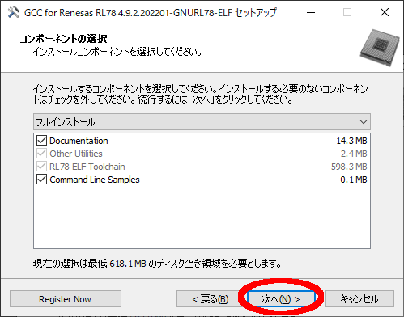This screenshot has height=317, width=404.
Task: Click the 0.1 MB size value
Action: pos(354,180)
